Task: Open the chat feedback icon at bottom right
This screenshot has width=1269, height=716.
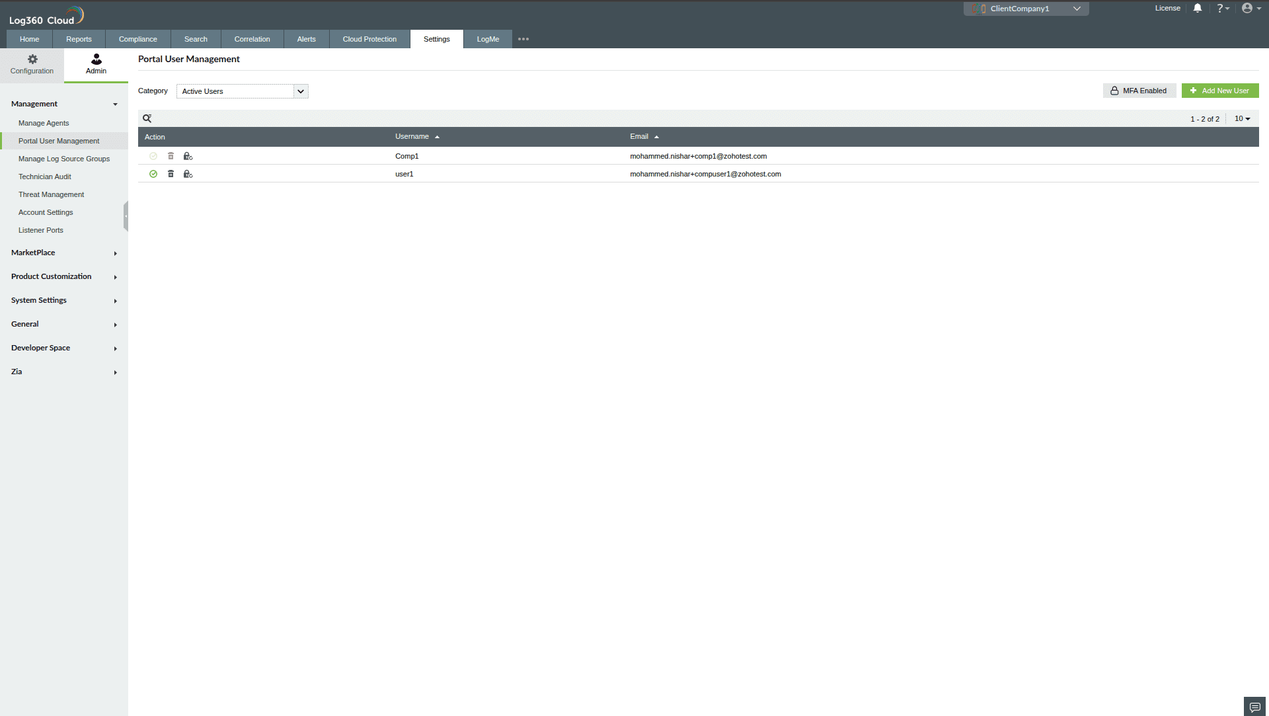Action: point(1254,706)
